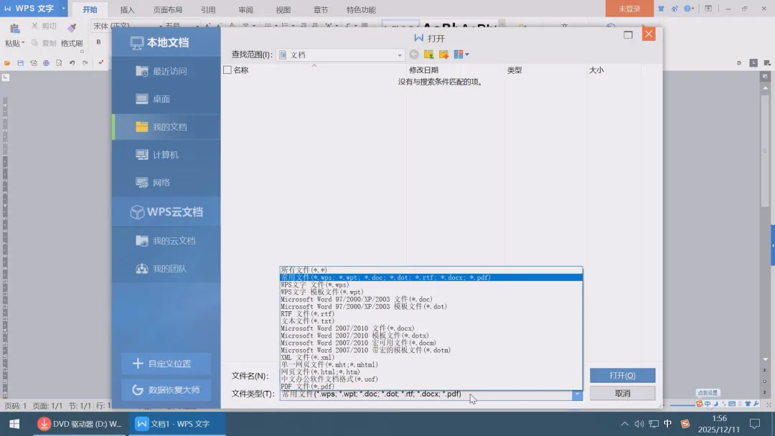Click the 打开(O) button
This screenshot has width=775, height=436.
point(622,376)
